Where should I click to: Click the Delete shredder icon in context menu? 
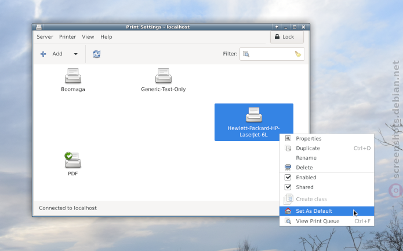pyautogui.click(x=288, y=167)
